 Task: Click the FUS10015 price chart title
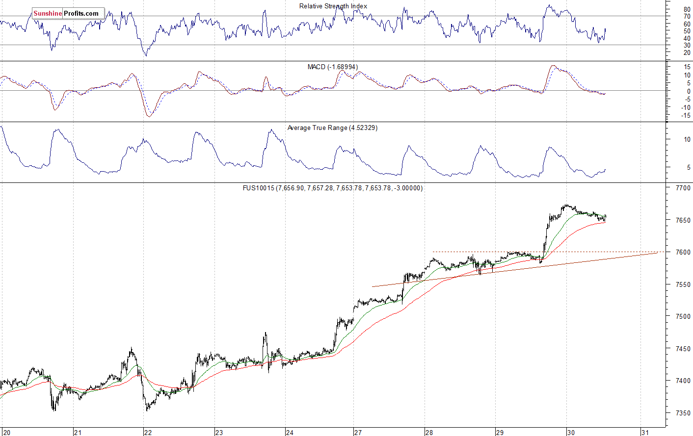click(x=333, y=188)
